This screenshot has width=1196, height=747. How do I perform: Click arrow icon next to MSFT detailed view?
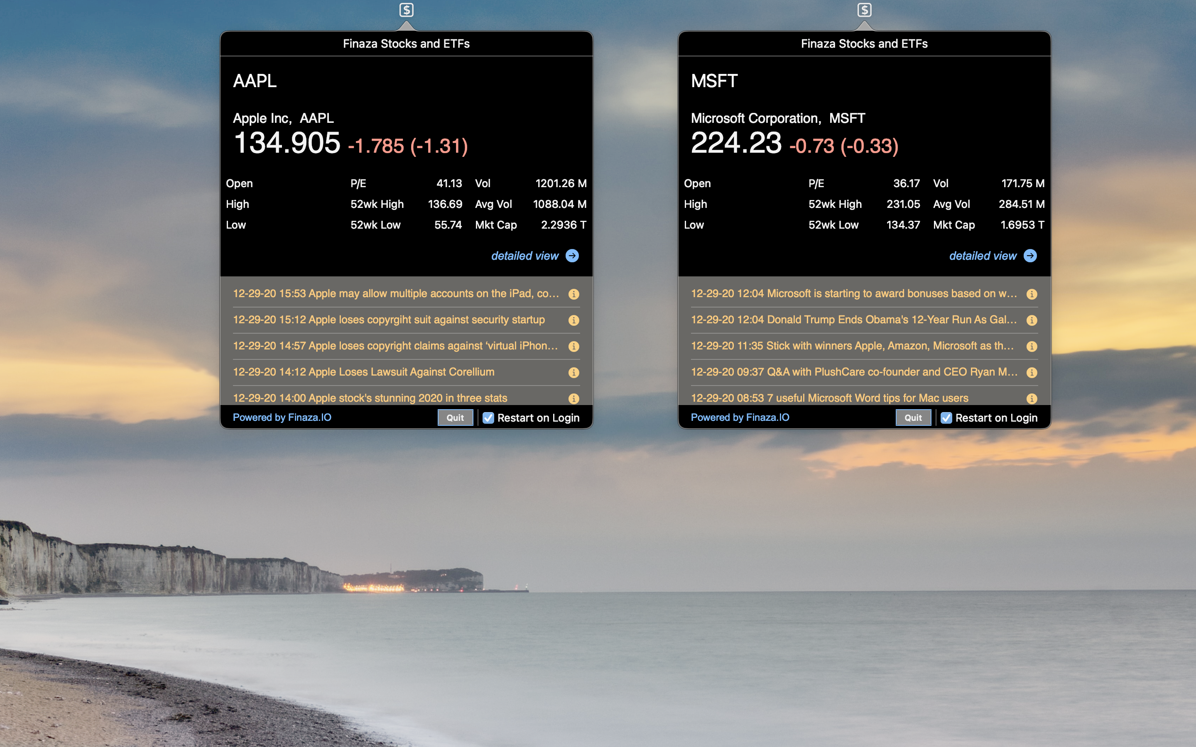pyautogui.click(x=1030, y=255)
